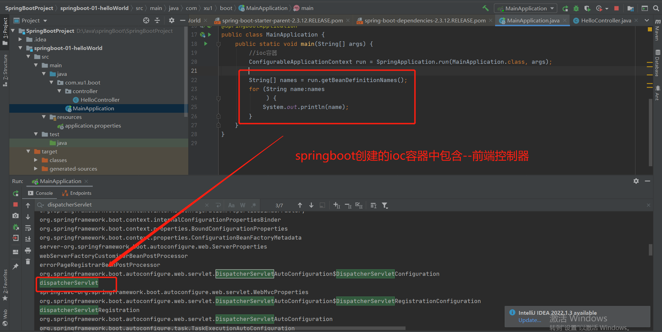Start debugging with the top toolbar bug icon
The width and height of the screenshot is (662, 332).
point(576,8)
